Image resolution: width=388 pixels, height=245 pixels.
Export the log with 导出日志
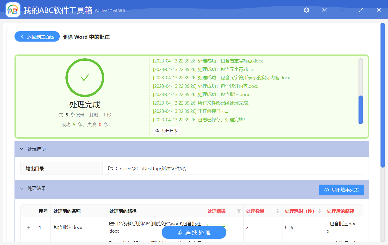tap(166, 131)
